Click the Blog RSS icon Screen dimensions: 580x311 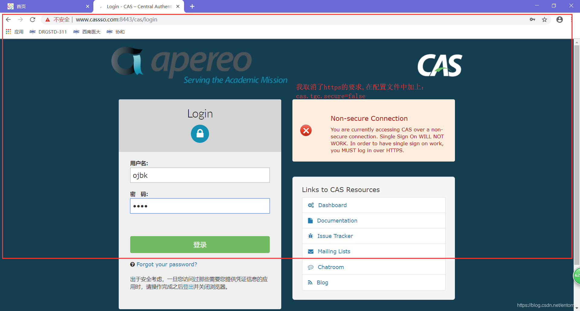coord(310,283)
